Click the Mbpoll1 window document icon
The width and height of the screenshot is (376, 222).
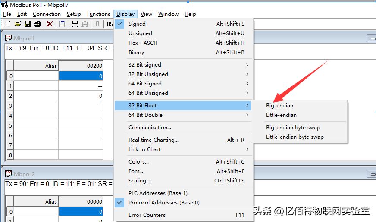8,38
